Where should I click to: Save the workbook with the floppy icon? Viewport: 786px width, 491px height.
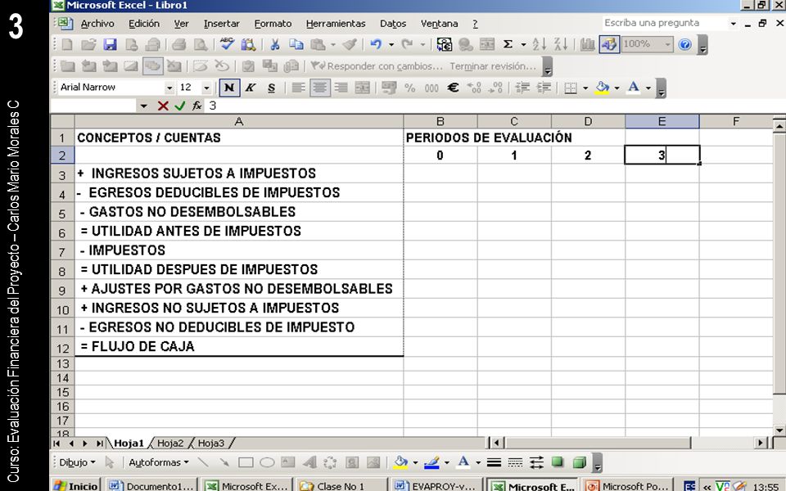pyautogui.click(x=111, y=44)
